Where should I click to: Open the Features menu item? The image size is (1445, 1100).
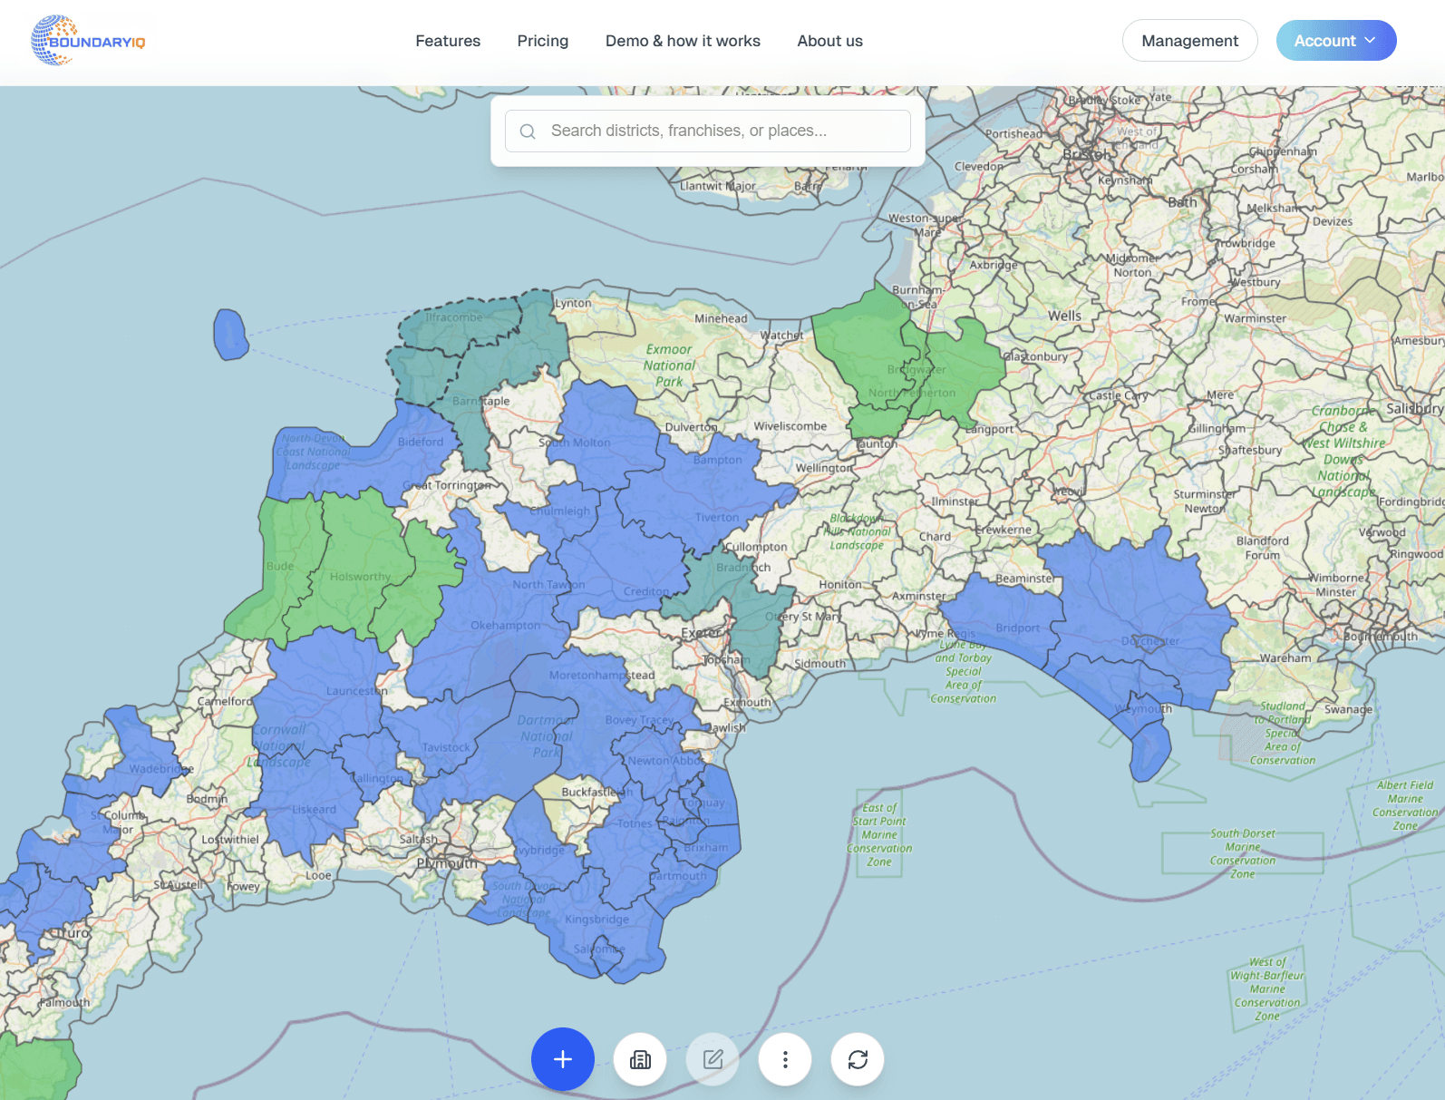448,41
